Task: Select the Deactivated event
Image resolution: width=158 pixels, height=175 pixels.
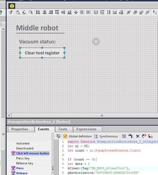Action: (25, 148)
